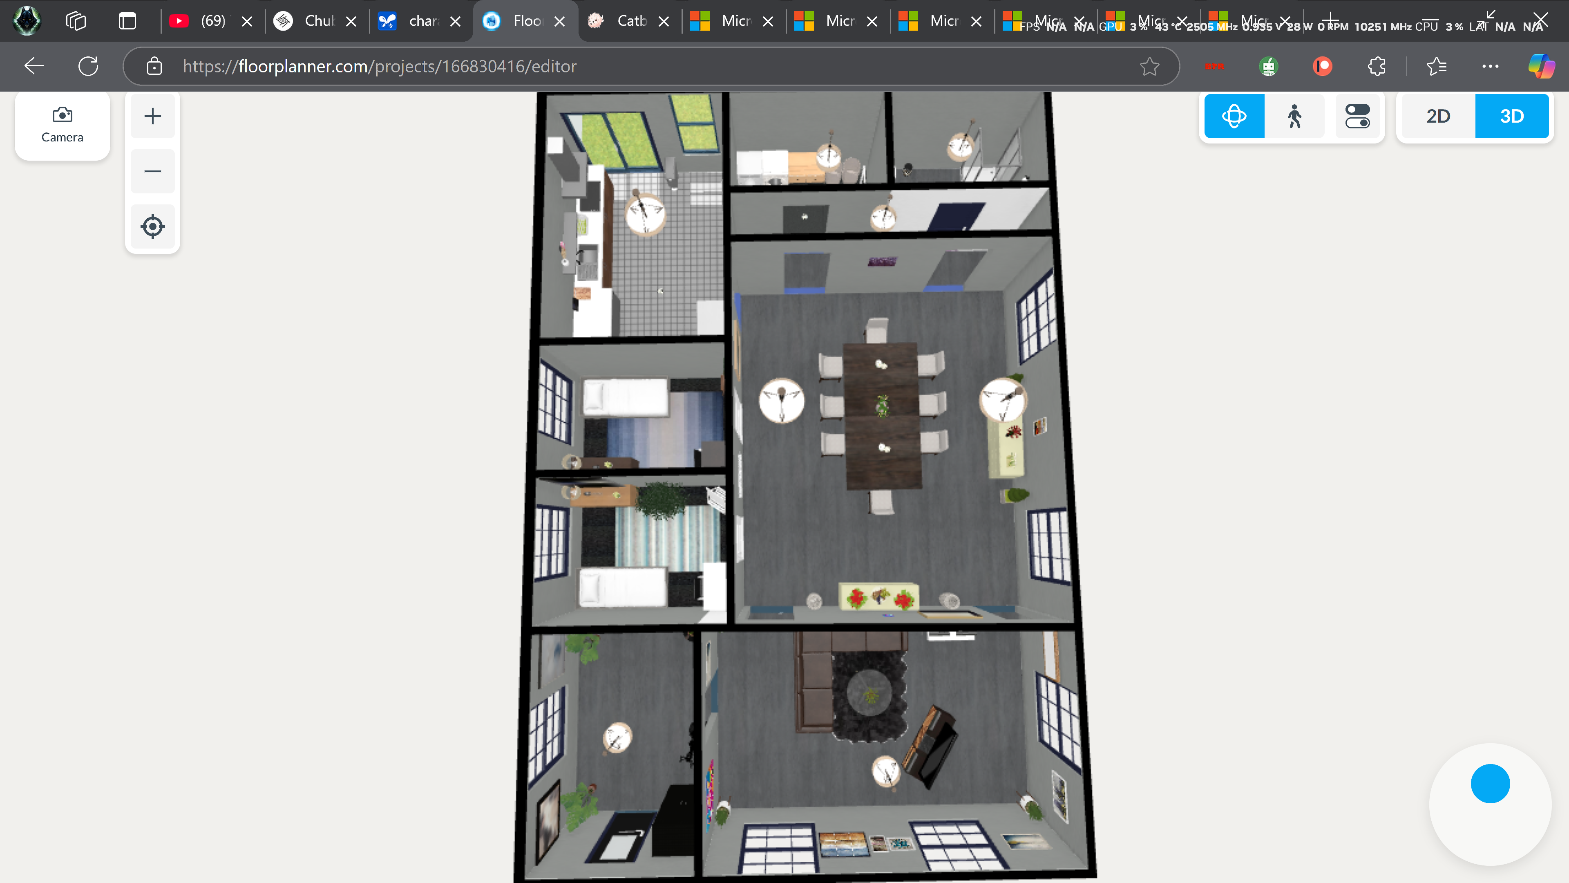The width and height of the screenshot is (1569, 883).
Task: Open the workspaces icon
Action: 76,21
